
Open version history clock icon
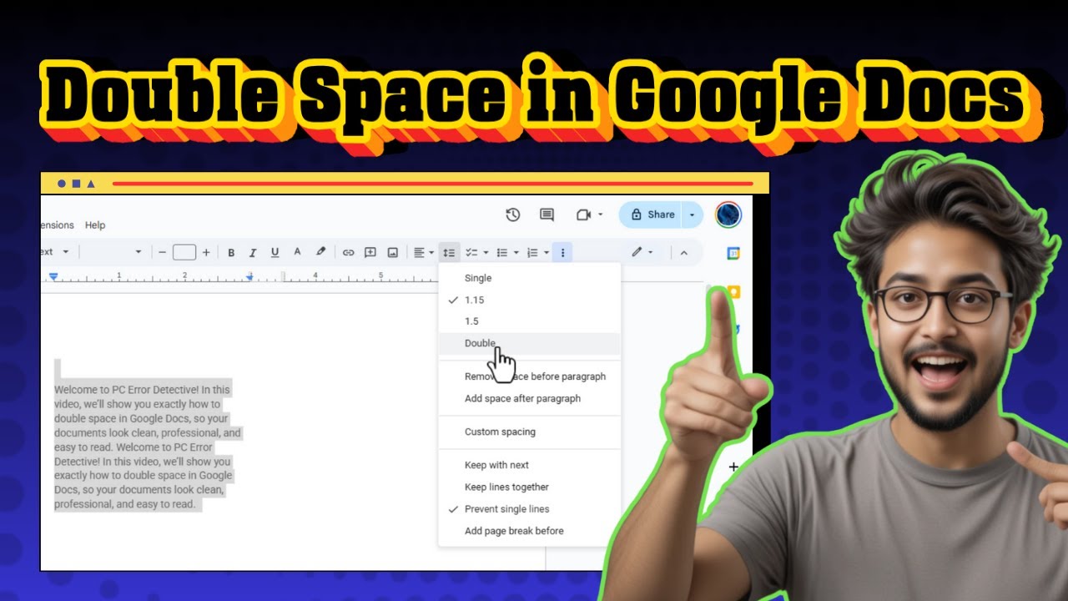(513, 215)
